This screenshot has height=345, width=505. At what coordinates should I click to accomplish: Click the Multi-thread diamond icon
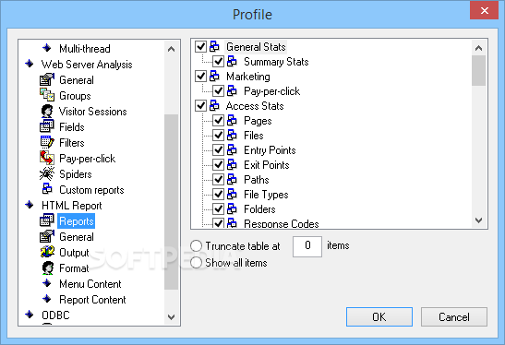click(47, 48)
